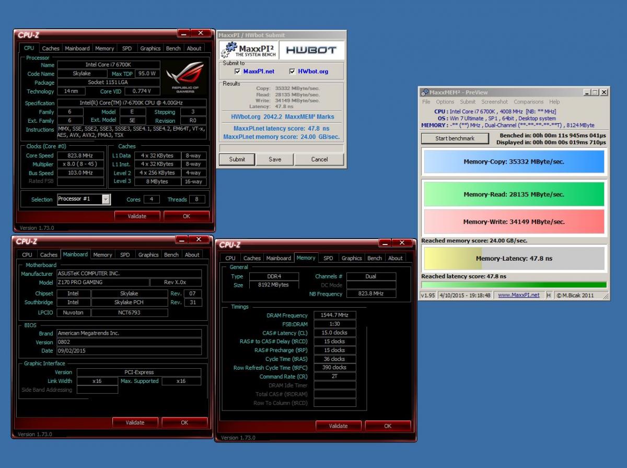Click the Multiplier value "x 8.0 ( 8 - 45 )"

tap(80, 164)
